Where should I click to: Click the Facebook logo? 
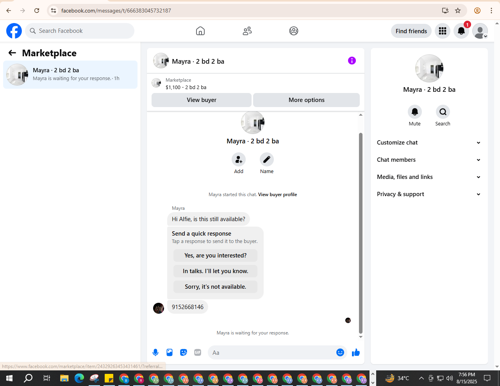tap(14, 31)
